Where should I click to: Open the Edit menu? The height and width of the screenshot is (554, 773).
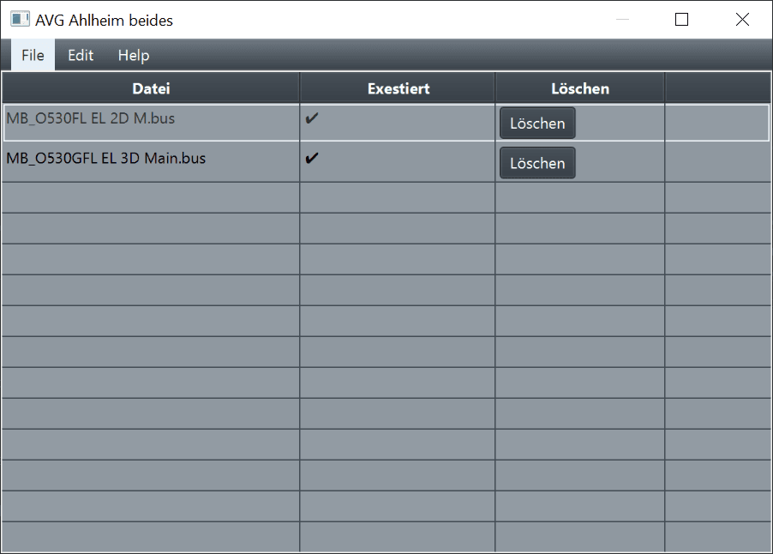point(81,55)
